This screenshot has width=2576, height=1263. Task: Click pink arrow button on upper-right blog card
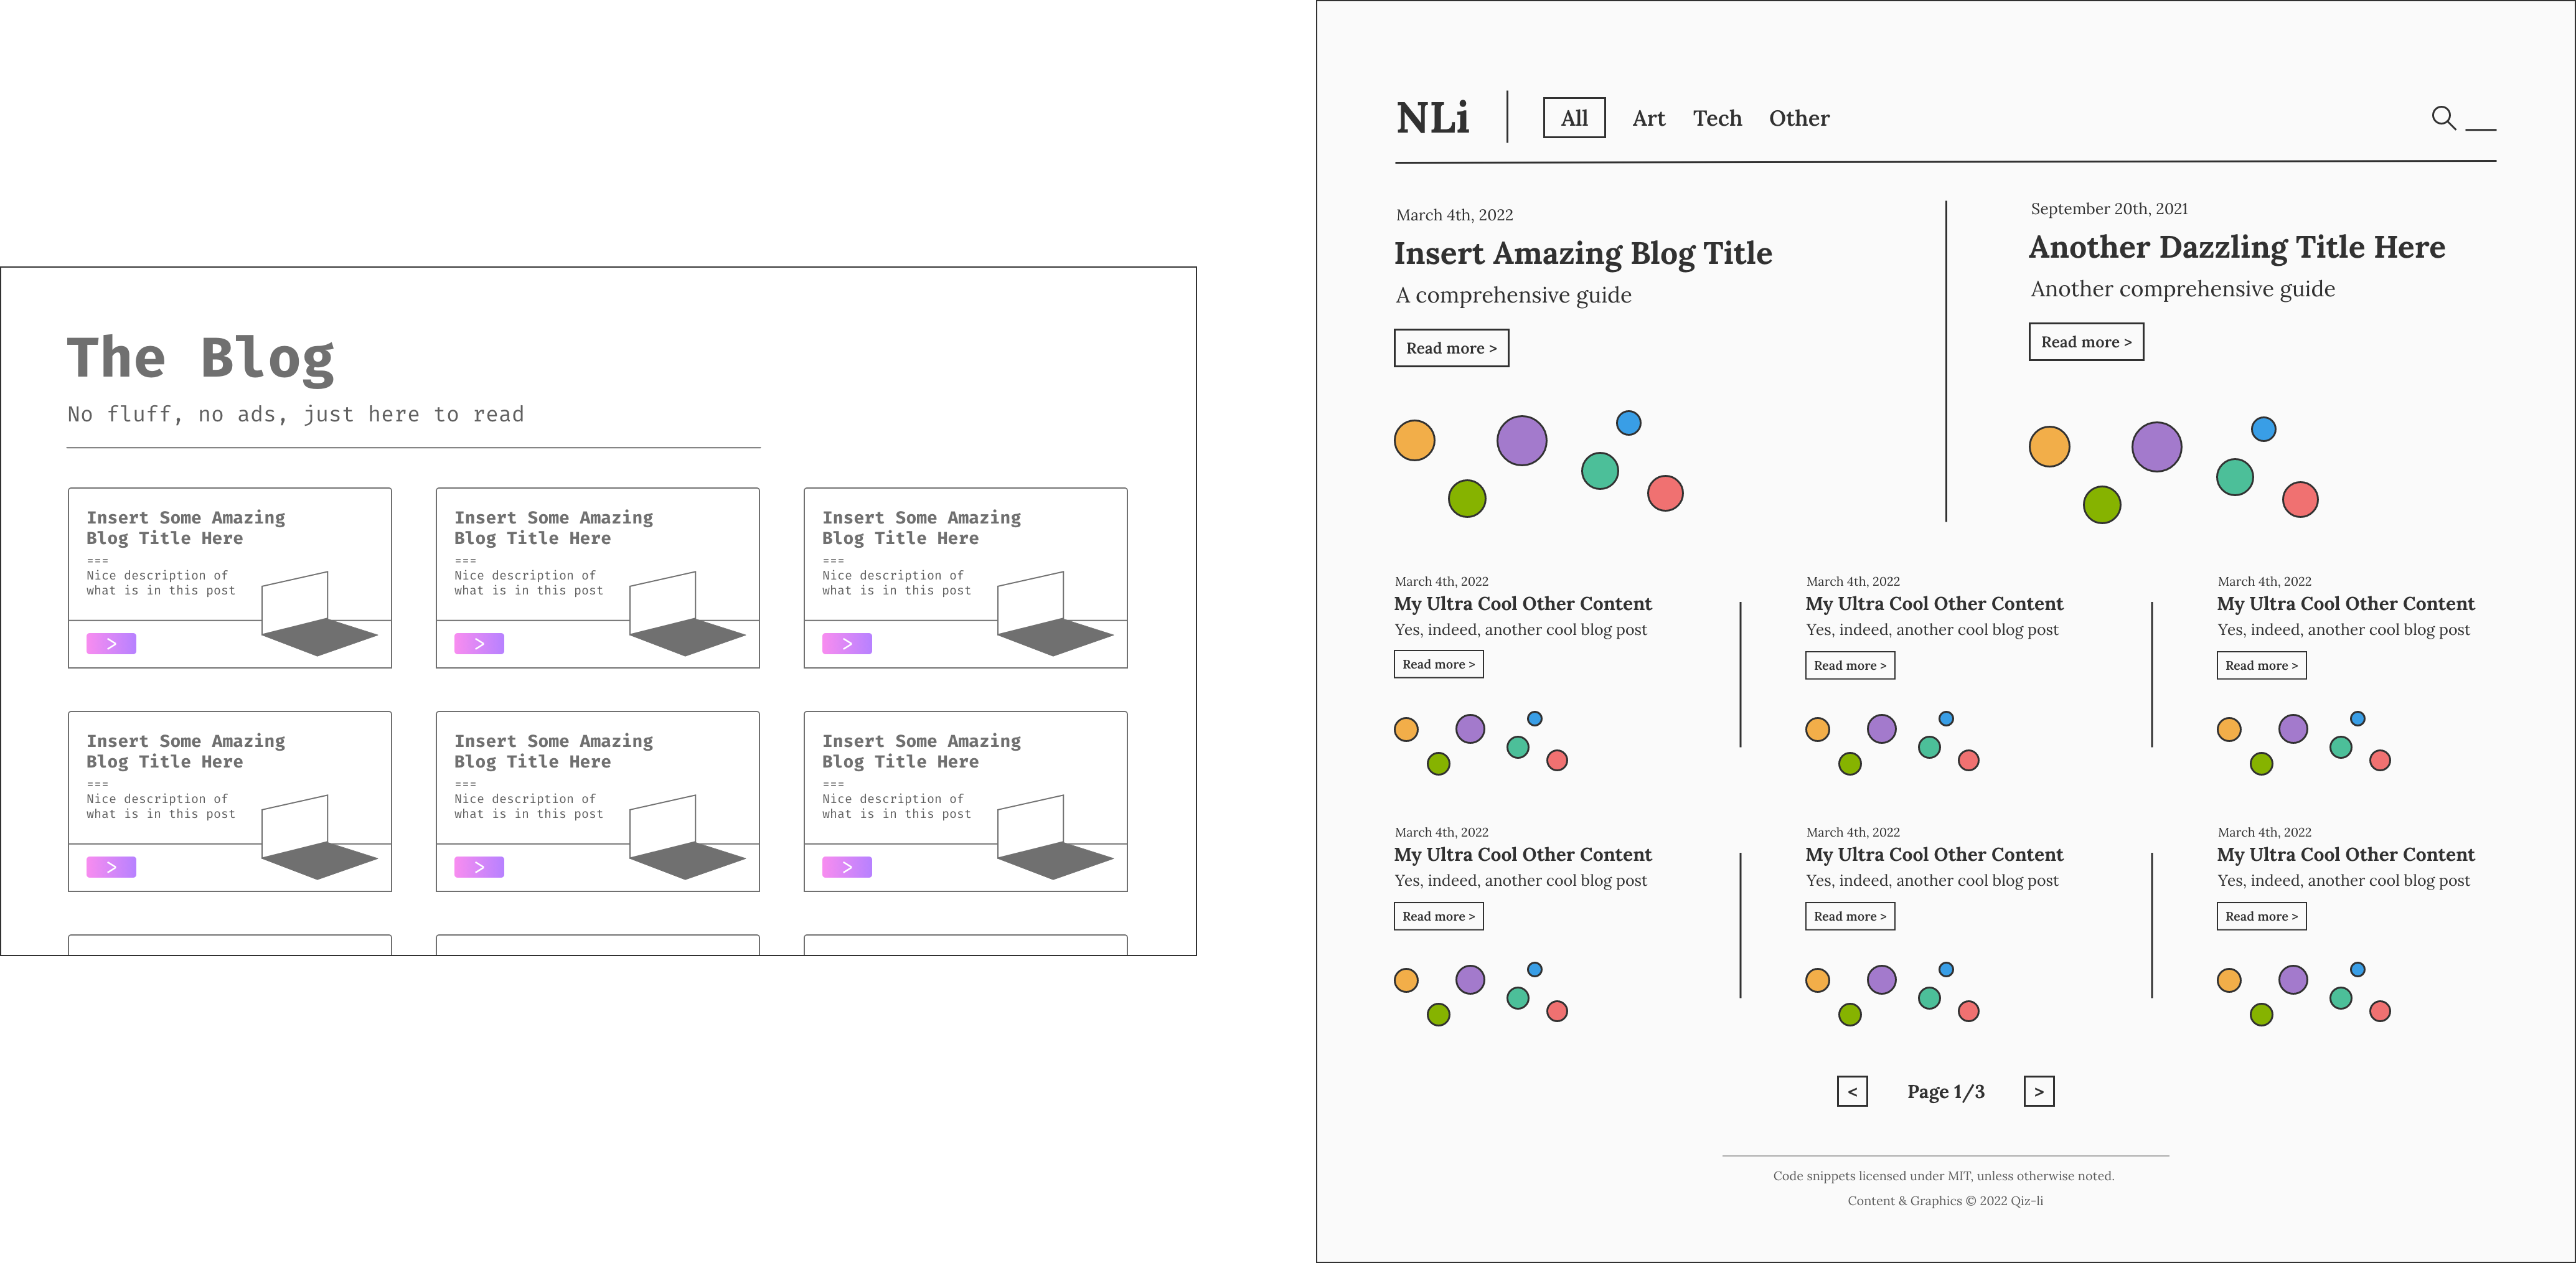(847, 644)
